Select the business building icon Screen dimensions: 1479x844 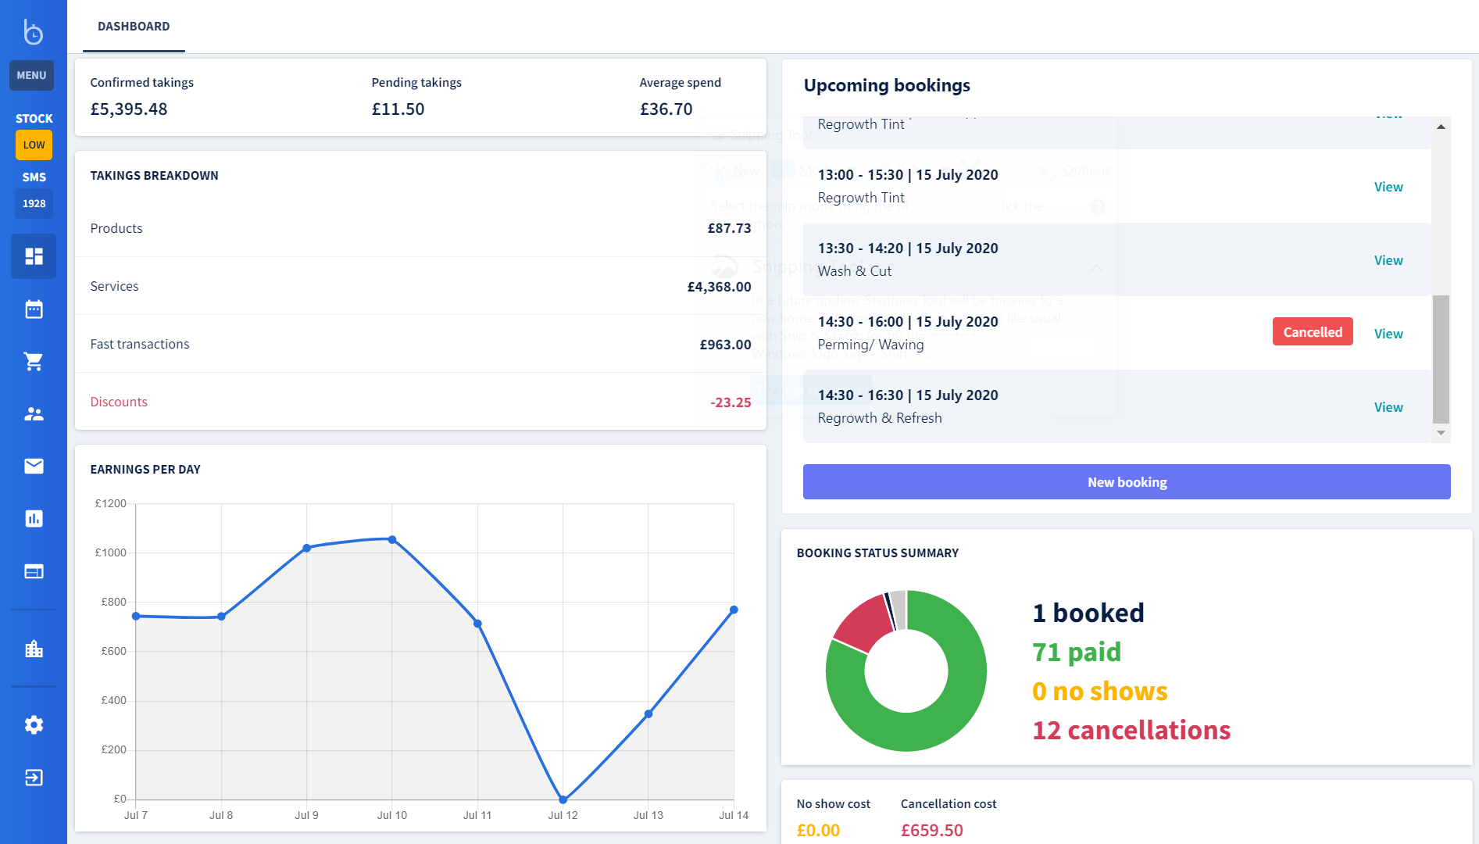34,649
